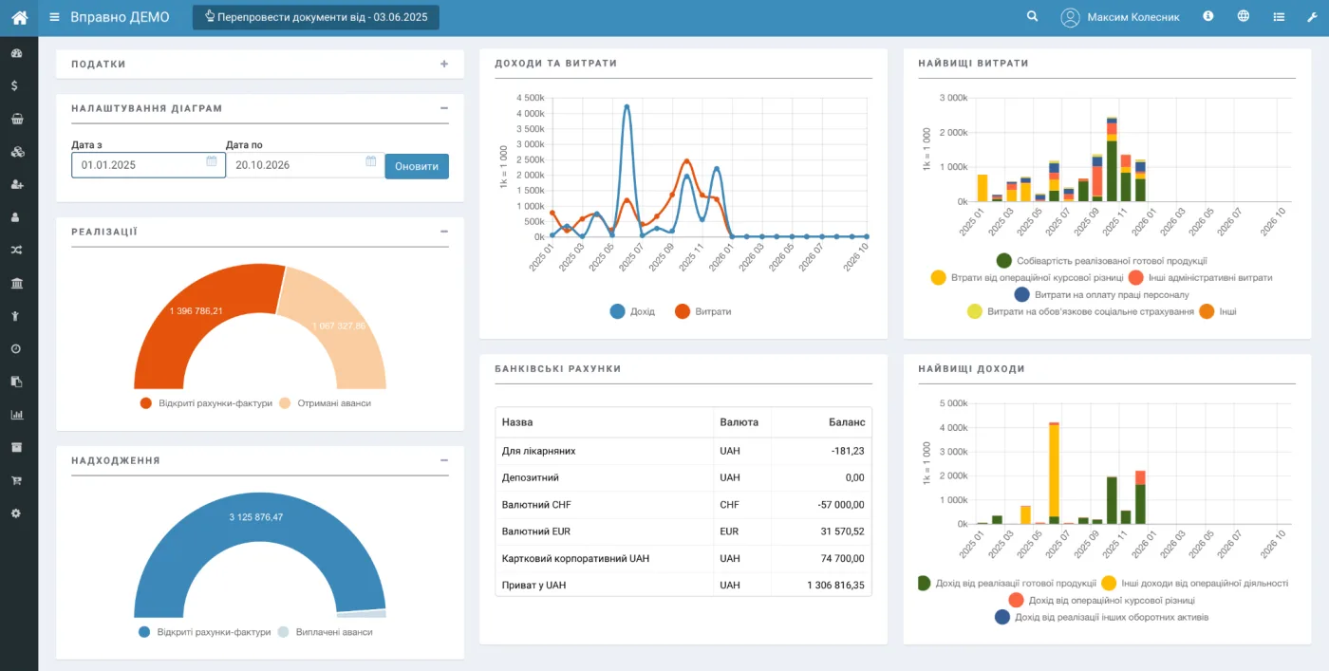Collapse the Реалізації panel

[x=444, y=232]
